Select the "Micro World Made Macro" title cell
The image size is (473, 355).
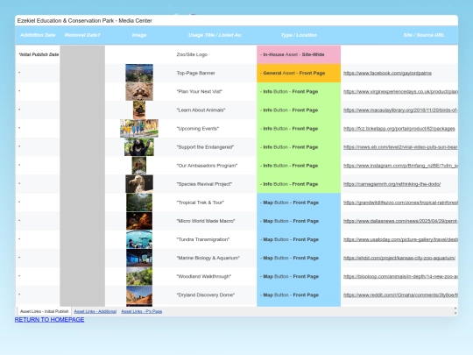pos(215,221)
